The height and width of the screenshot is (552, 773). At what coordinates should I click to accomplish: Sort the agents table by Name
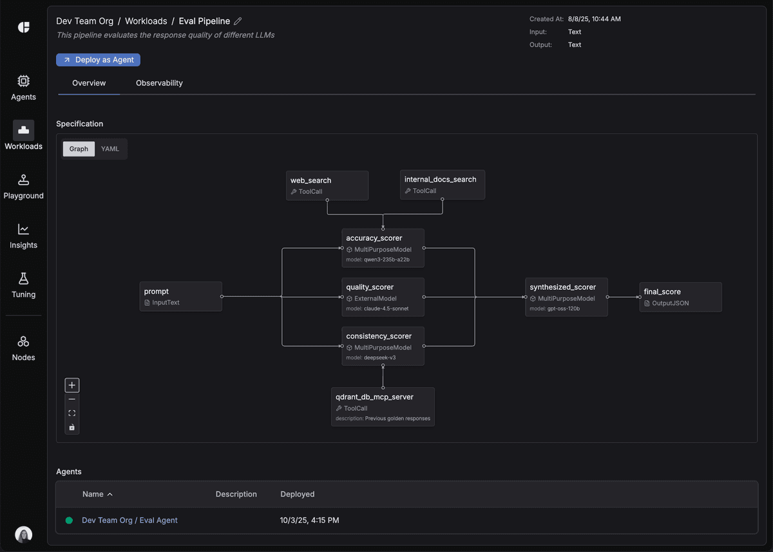point(97,494)
